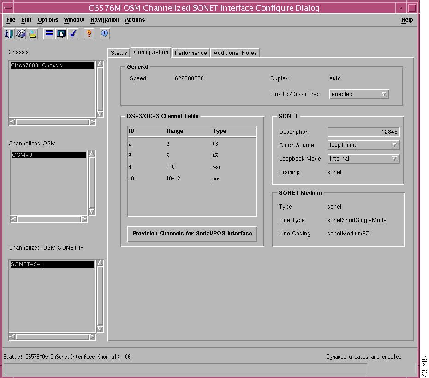
Task: Click the blue checkmark icon
Action: [x=73, y=34]
